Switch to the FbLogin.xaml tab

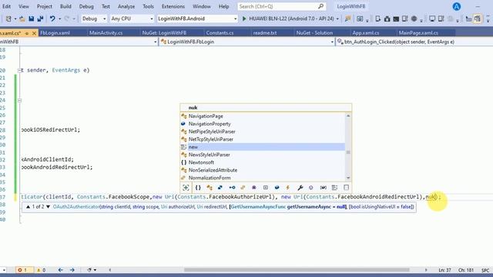tap(55, 32)
